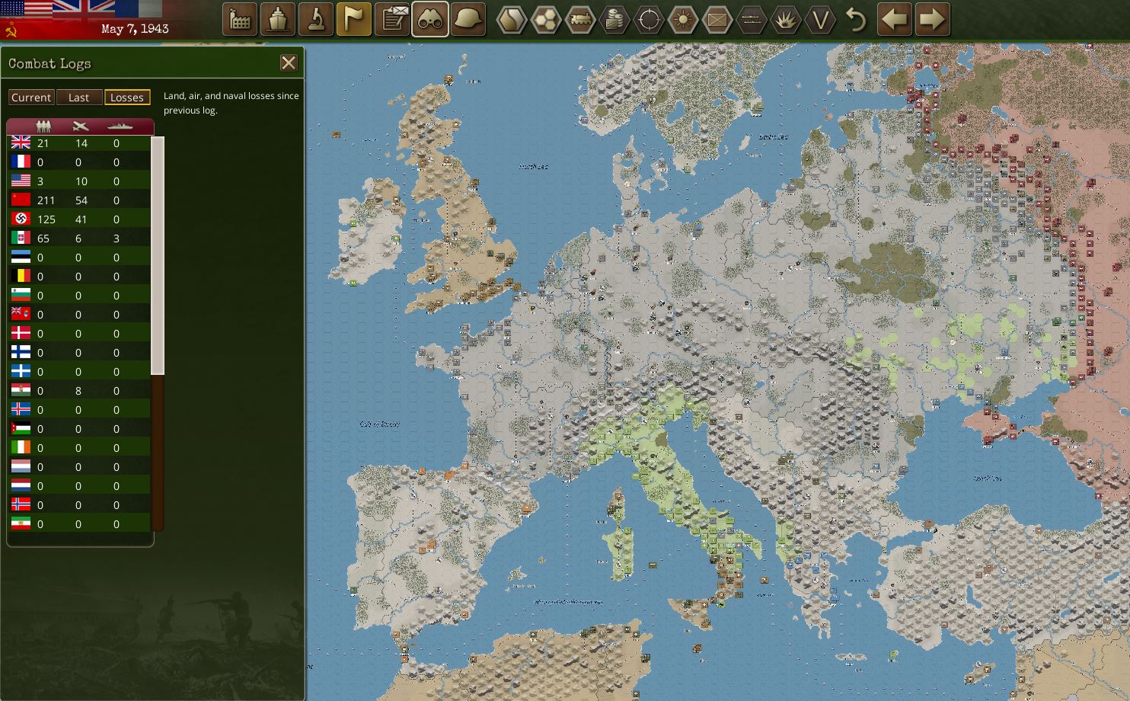This screenshot has height=701, width=1130.
Task: Click the Denmark flag row
Action: 79,334
